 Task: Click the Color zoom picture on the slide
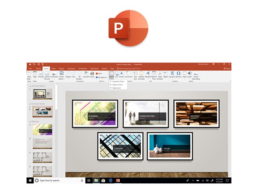[x=170, y=146]
